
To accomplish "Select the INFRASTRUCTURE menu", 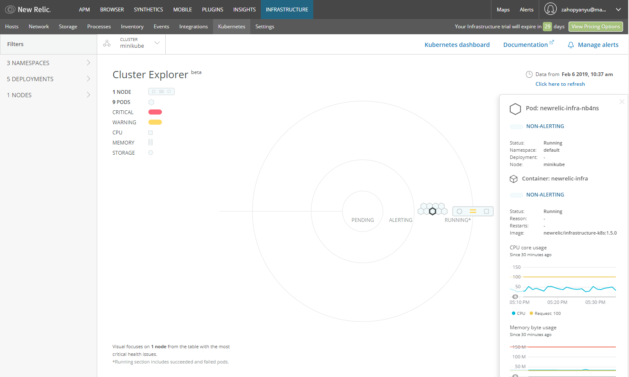I will (x=287, y=9).
